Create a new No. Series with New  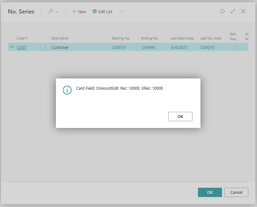point(79,12)
